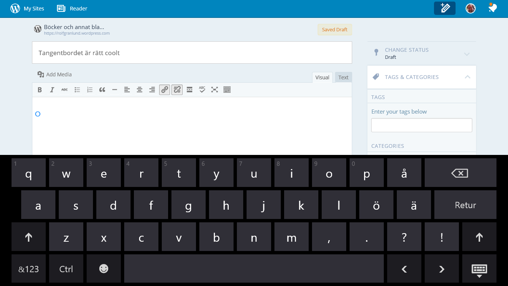Image resolution: width=508 pixels, height=286 pixels.
Task: Toggle the extra toolbar row (kitchen sink)
Action: (x=227, y=90)
